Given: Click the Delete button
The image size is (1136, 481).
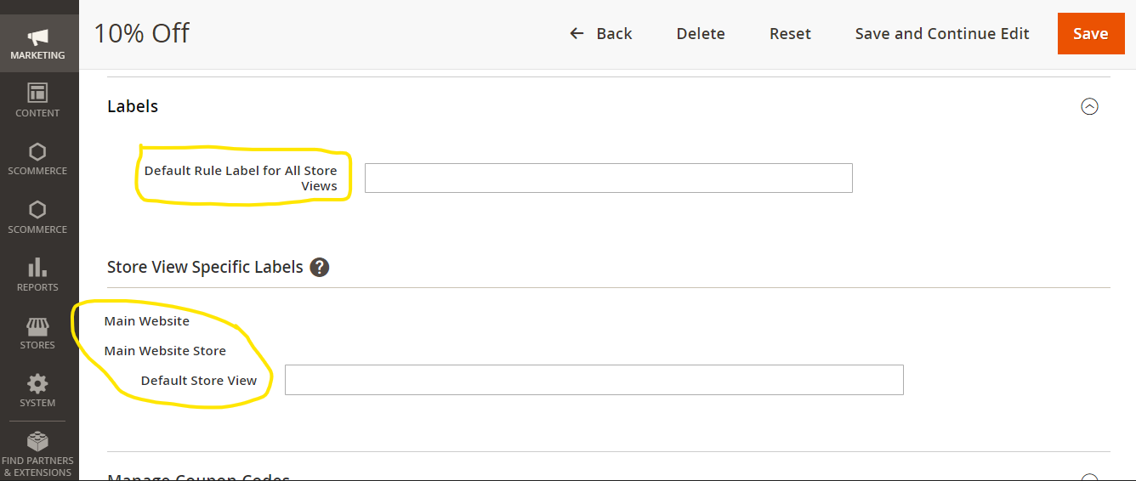Looking at the screenshot, I should [x=701, y=34].
